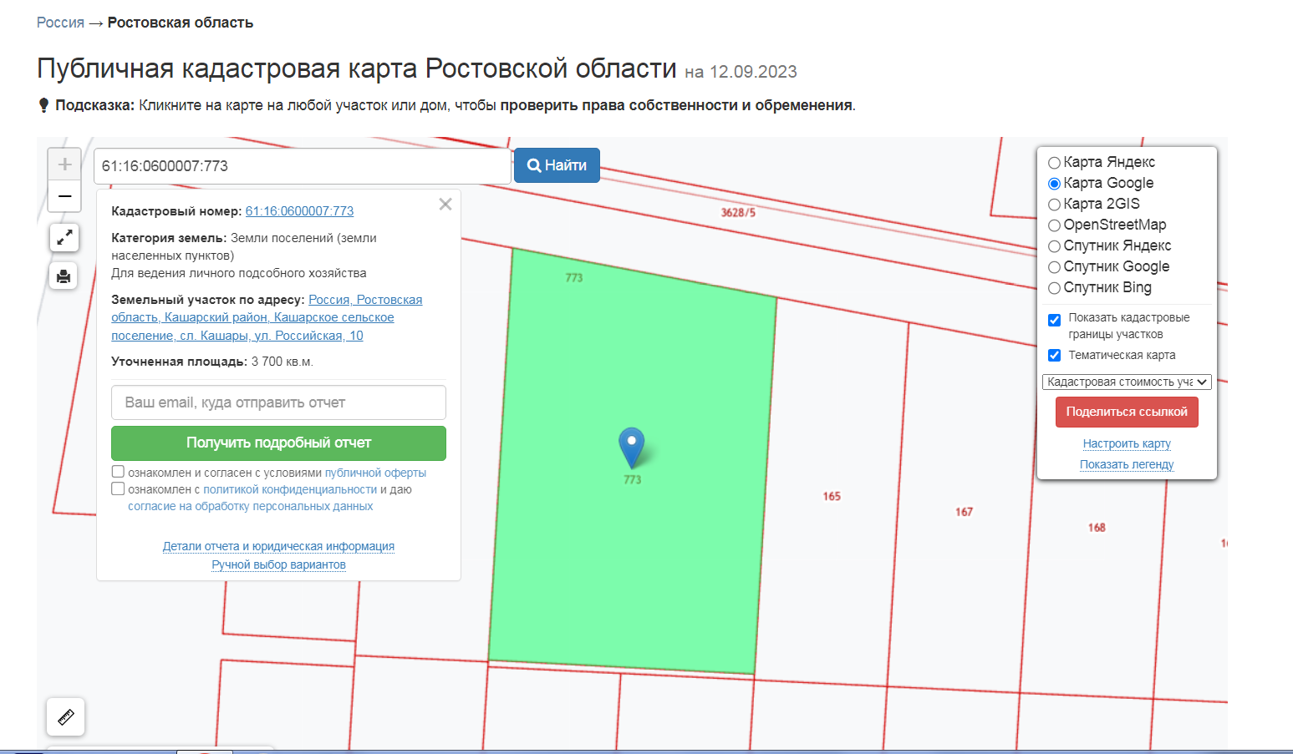Click the Найти search button

(x=557, y=165)
